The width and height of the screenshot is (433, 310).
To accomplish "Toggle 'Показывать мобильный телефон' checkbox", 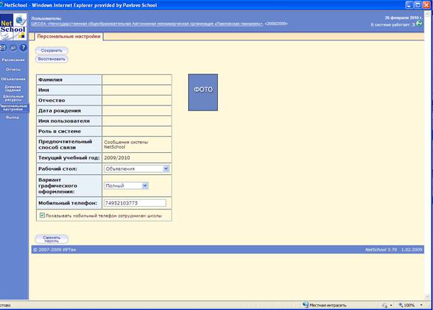I will [x=43, y=214].
